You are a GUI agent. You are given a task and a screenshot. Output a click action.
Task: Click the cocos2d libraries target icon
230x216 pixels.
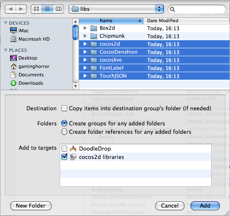tap(73, 157)
